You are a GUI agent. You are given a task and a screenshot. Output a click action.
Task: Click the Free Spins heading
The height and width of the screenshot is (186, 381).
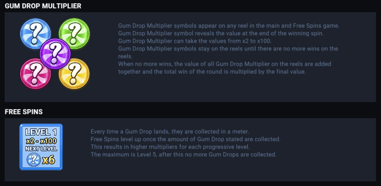tap(24, 112)
